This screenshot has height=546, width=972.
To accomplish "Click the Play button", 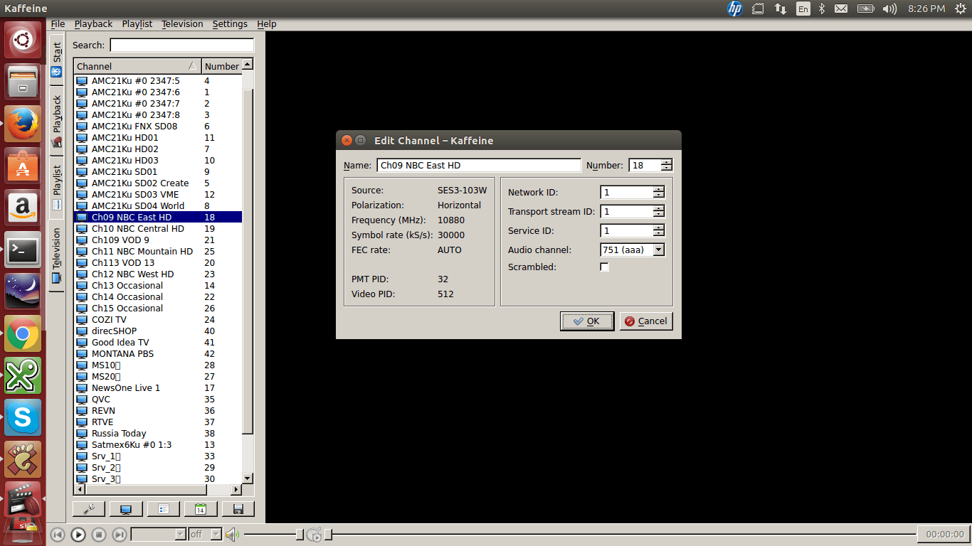I will tap(79, 535).
